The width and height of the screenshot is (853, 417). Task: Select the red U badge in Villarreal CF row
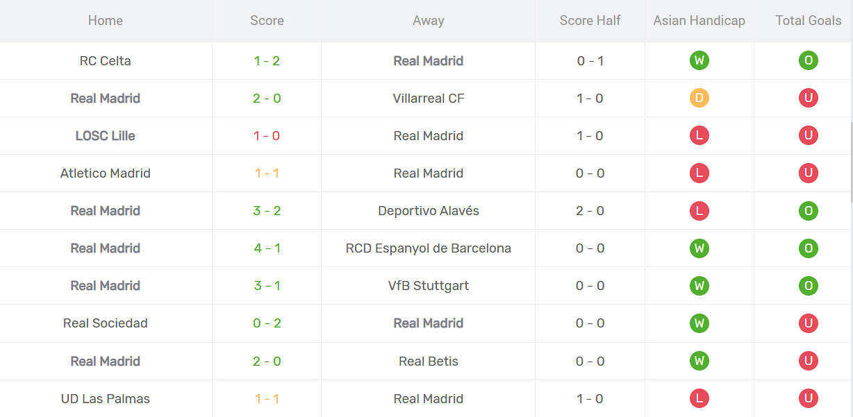point(808,98)
